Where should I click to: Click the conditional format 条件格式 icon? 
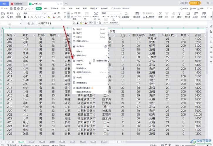click(x=137, y=13)
